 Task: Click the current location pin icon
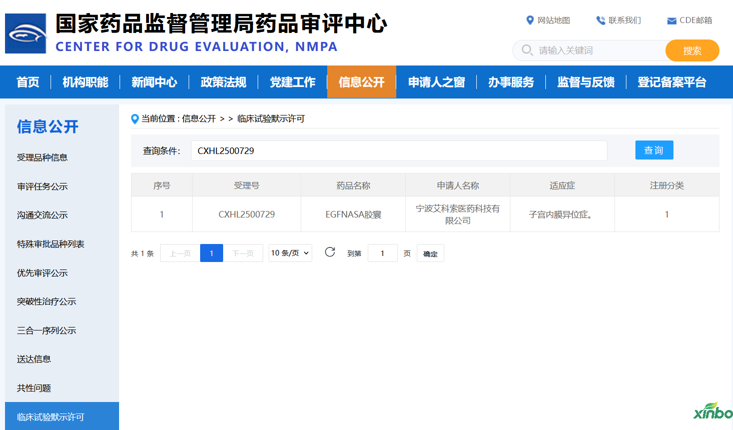(135, 119)
